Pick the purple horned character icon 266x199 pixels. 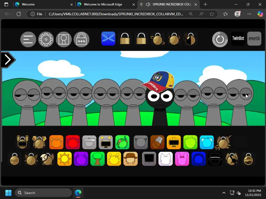[x=81, y=159]
